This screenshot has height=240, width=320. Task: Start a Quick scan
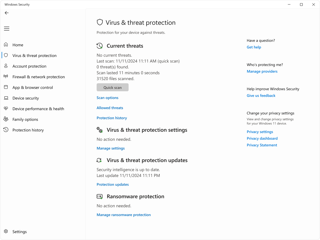(x=112, y=87)
